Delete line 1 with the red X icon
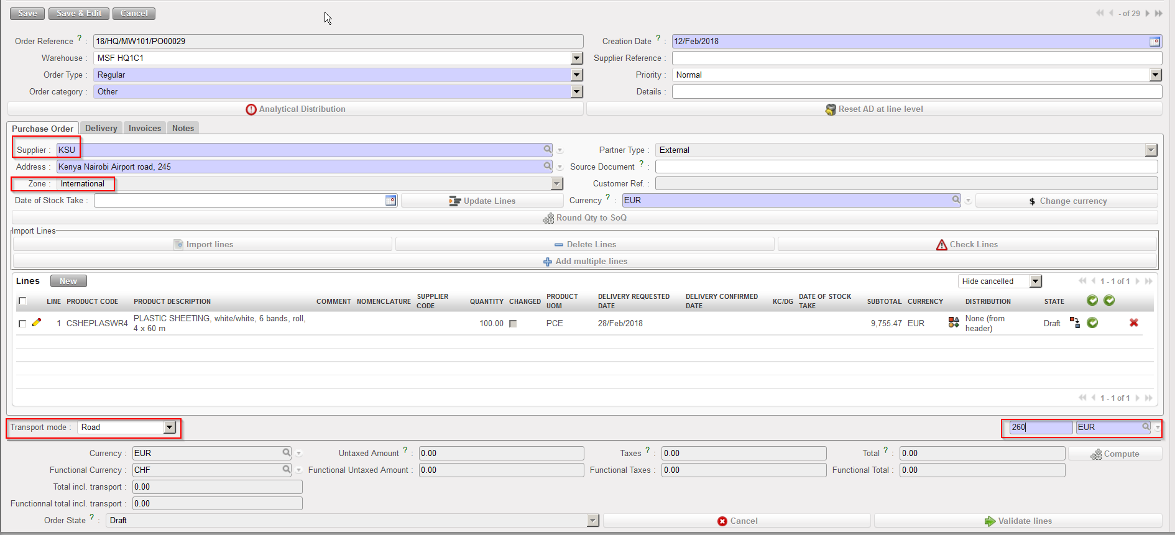This screenshot has height=535, width=1175. pyautogui.click(x=1134, y=322)
